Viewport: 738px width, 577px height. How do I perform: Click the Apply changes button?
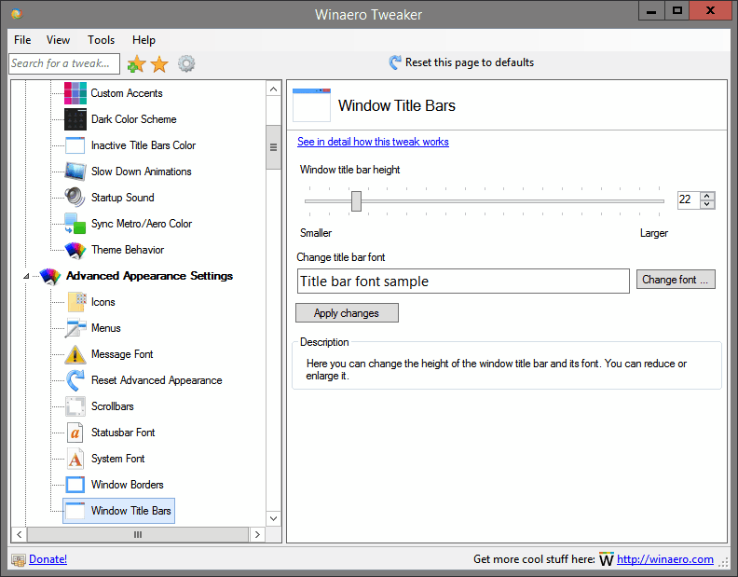tap(347, 313)
